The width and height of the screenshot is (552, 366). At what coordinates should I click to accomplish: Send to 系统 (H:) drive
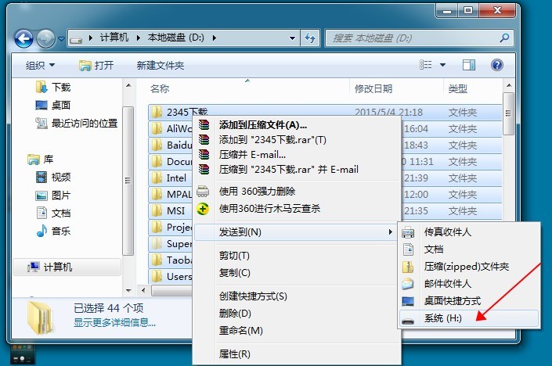[x=469, y=318]
